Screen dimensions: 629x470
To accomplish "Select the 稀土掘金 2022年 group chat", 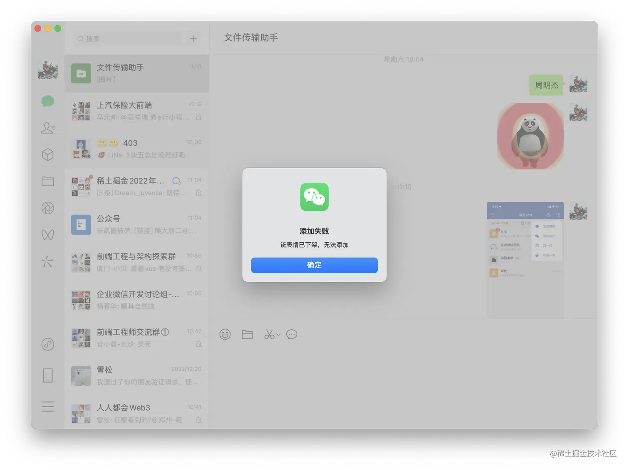I will 137,187.
